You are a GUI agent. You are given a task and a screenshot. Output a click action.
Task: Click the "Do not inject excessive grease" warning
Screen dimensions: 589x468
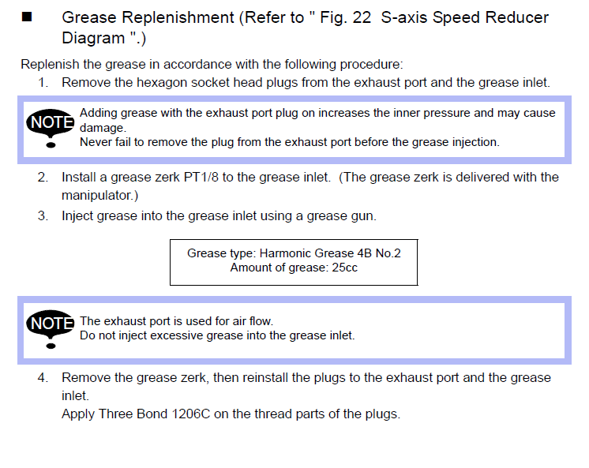point(217,335)
